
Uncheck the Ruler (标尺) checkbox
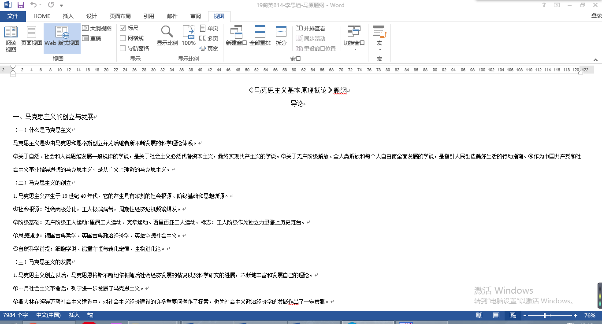[x=123, y=28]
